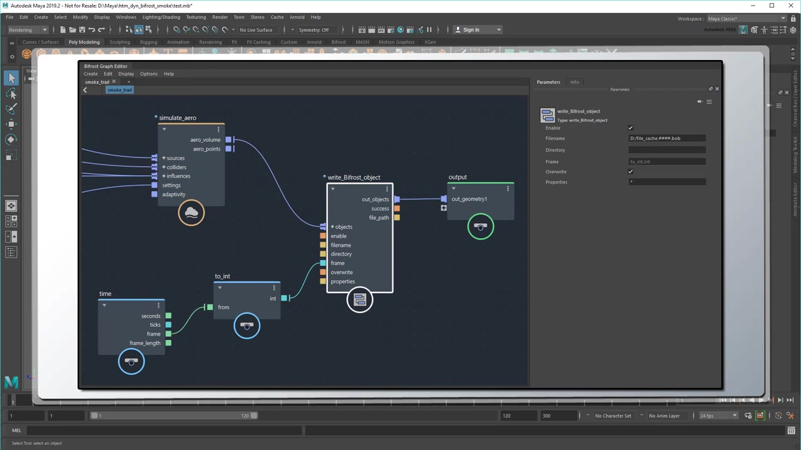Click the write_Bifrost_object node circle icon
Image resolution: width=801 pixels, height=450 pixels.
pyautogui.click(x=360, y=301)
